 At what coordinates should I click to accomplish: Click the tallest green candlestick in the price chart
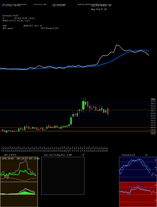(83, 105)
